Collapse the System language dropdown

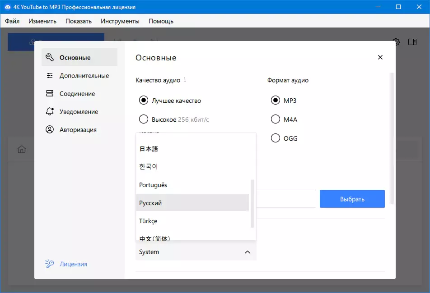click(x=247, y=252)
